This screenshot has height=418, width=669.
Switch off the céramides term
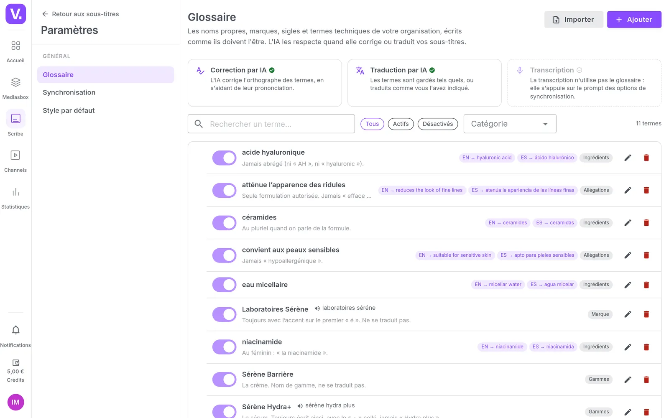point(225,223)
